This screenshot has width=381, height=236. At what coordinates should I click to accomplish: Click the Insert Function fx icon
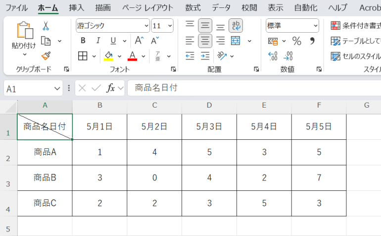click(110, 88)
